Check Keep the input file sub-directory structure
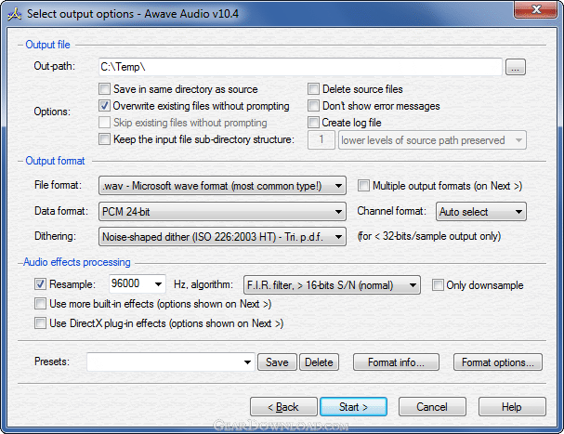 pos(104,138)
